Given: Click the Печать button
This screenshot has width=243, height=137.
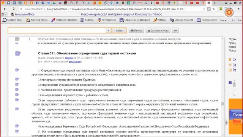Looking at the screenshot, I should (136, 30).
